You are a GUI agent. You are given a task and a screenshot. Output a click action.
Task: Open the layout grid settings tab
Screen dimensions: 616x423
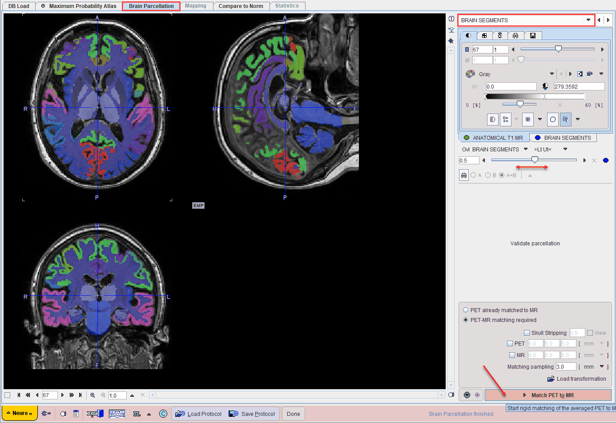click(484, 36)
